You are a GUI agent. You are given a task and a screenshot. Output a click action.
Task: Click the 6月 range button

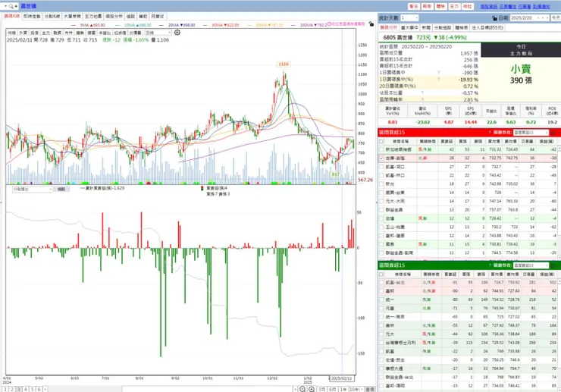tap(333, 389)
